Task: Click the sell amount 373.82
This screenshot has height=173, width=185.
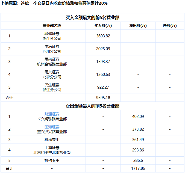Action: tap(138, 129)
